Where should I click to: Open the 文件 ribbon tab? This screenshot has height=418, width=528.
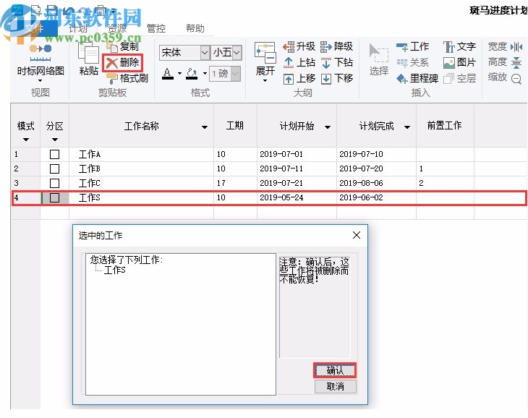click(x=34, y=28)
